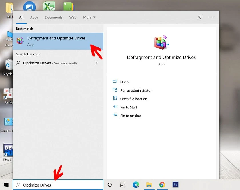
Task: Open Cortana circle icon on taskbar
Action: [x=110, y=185]
